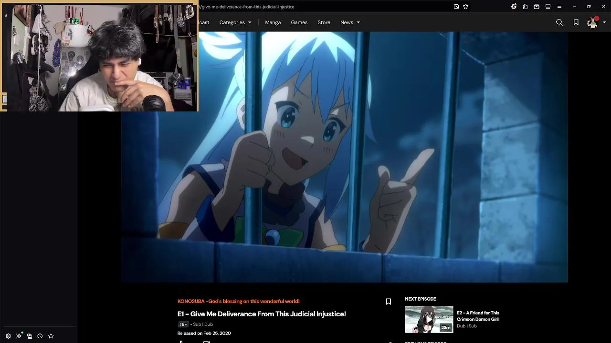Open the sidebar downloads tray icon
Image resolution: width=611 pixels, height=343 pixels.
[x=30, y=336]
